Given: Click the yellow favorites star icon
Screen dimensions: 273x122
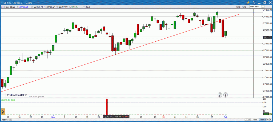Looking at the screenshot, I should tap(248, 2).
